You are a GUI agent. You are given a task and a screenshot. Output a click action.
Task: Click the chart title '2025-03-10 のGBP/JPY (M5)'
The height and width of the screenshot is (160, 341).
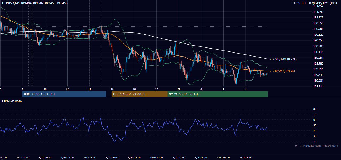pyautogui.click(x=315, y=3)
